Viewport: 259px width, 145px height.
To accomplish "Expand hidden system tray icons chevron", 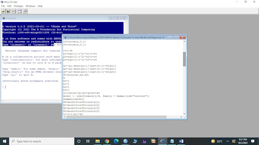I will pyautogui.click(x=228, y=141).
